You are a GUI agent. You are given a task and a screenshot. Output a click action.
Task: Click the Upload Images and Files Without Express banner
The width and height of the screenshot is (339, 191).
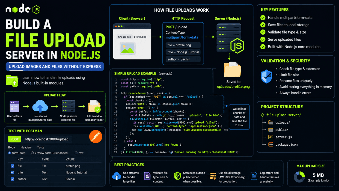coord(55,66)
